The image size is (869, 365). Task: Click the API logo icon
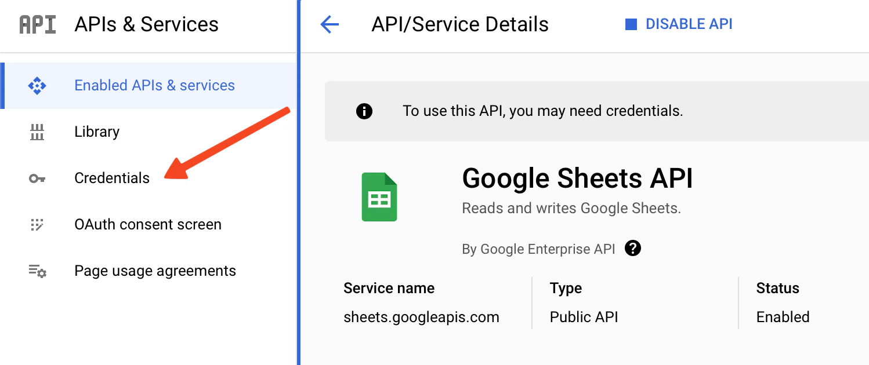pyautogui.click(x=38, y=25)
